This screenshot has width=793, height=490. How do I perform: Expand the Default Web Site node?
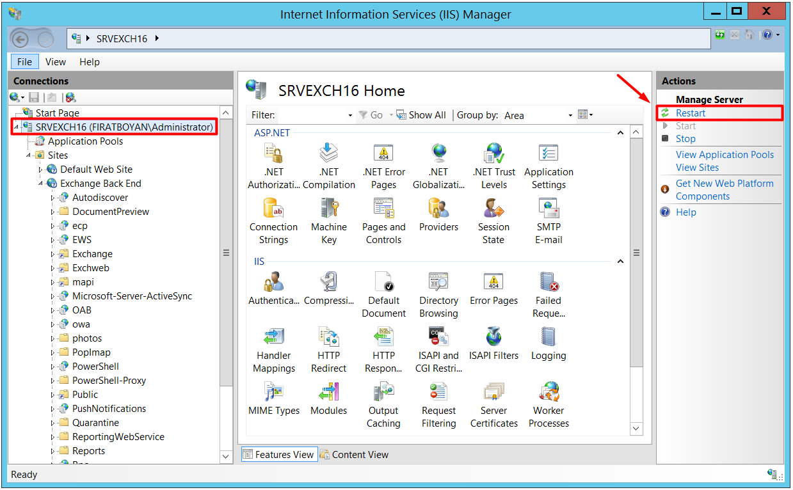pos(41,170)
